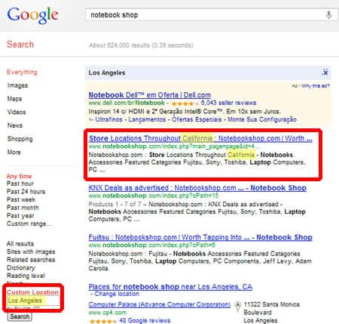Open Custom range date filter
The image size is (339, 324).
coord(29,224)
